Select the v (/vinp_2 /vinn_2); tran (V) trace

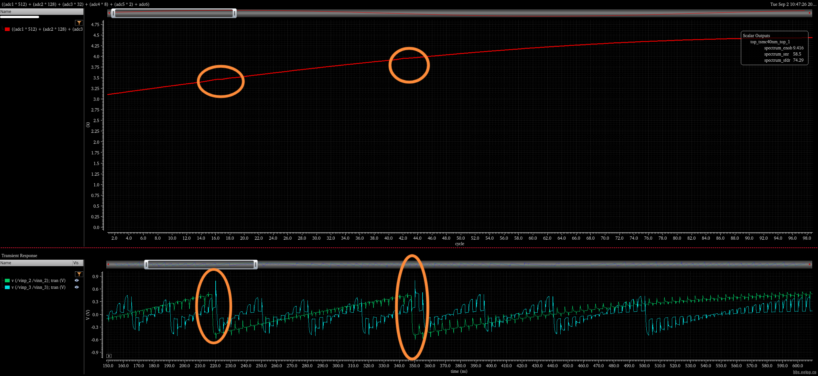[38, 280]
